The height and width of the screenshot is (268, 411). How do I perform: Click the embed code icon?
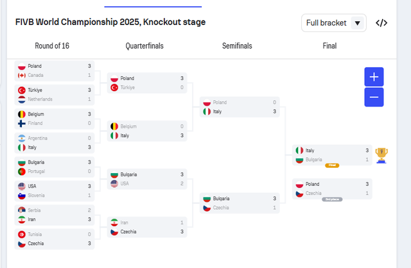click(x=381, y=23)
